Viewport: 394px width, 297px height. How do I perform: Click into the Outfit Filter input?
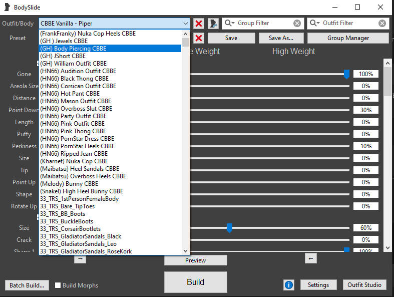(x=349, y=23)
